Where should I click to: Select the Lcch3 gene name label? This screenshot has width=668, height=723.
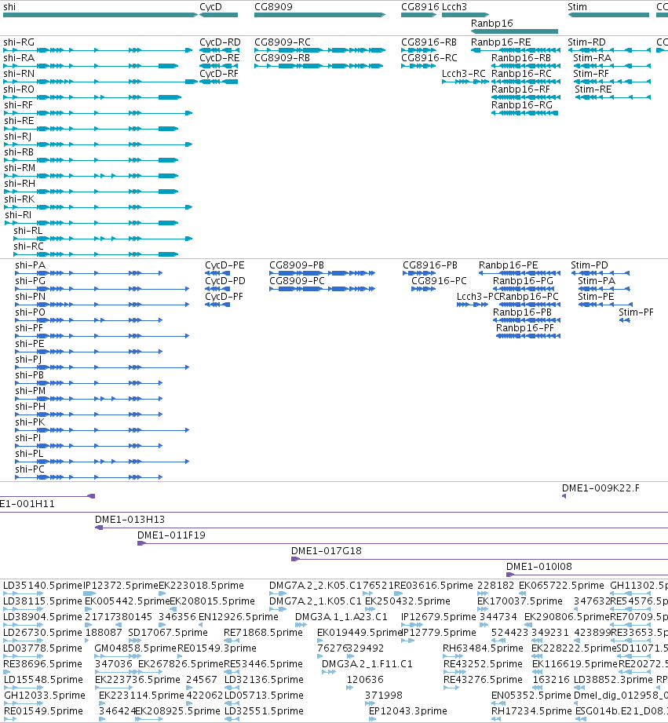tap(454, 7)
